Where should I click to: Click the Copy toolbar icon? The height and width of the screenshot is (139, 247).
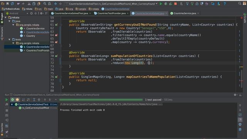34,3
